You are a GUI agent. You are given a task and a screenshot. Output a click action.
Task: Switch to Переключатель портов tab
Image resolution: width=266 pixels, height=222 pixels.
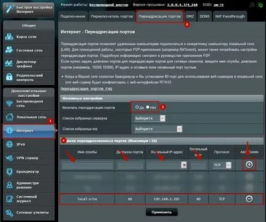click(x=112, y=17)
